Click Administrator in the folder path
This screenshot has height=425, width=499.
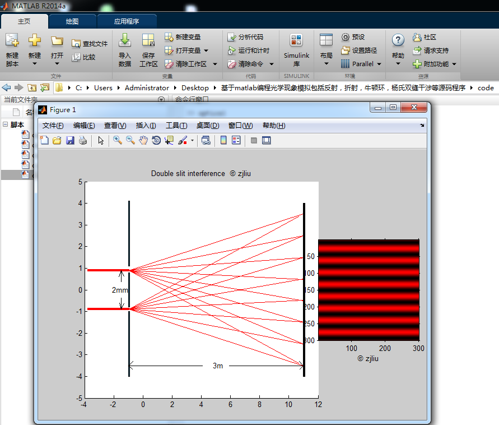pos(147,87)
